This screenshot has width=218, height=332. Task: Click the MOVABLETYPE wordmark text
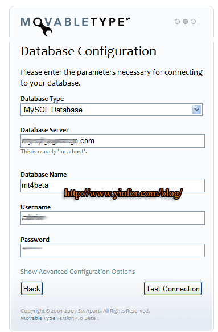tap(76, 22)
